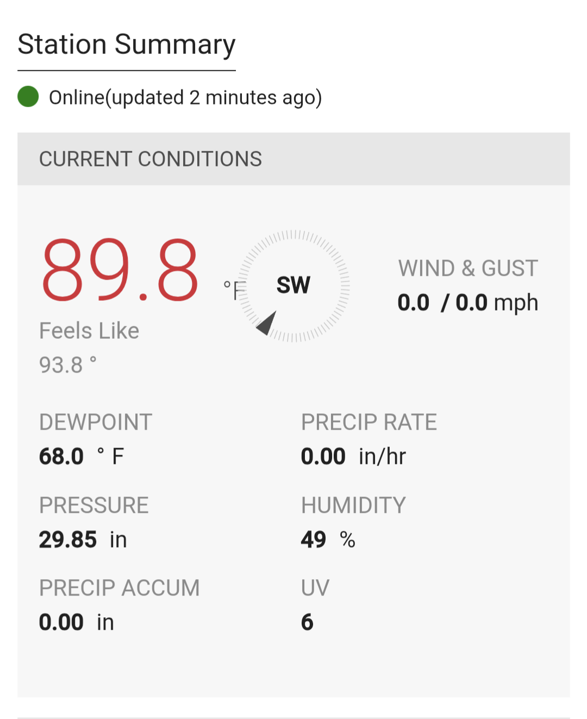Click the Dewpoint 68.0 °F value
The width and height of the screenshot is (587, 719).
pyautogui.click(x=82, y=456)
